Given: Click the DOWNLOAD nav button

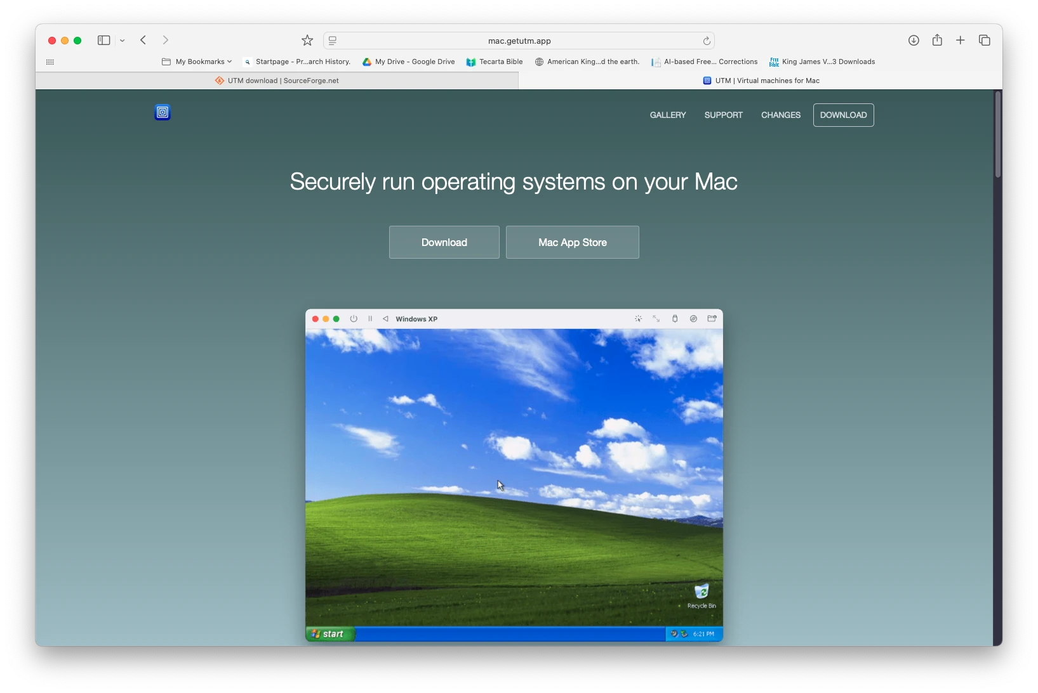Looking at the screenshot, I should (843, 115).
